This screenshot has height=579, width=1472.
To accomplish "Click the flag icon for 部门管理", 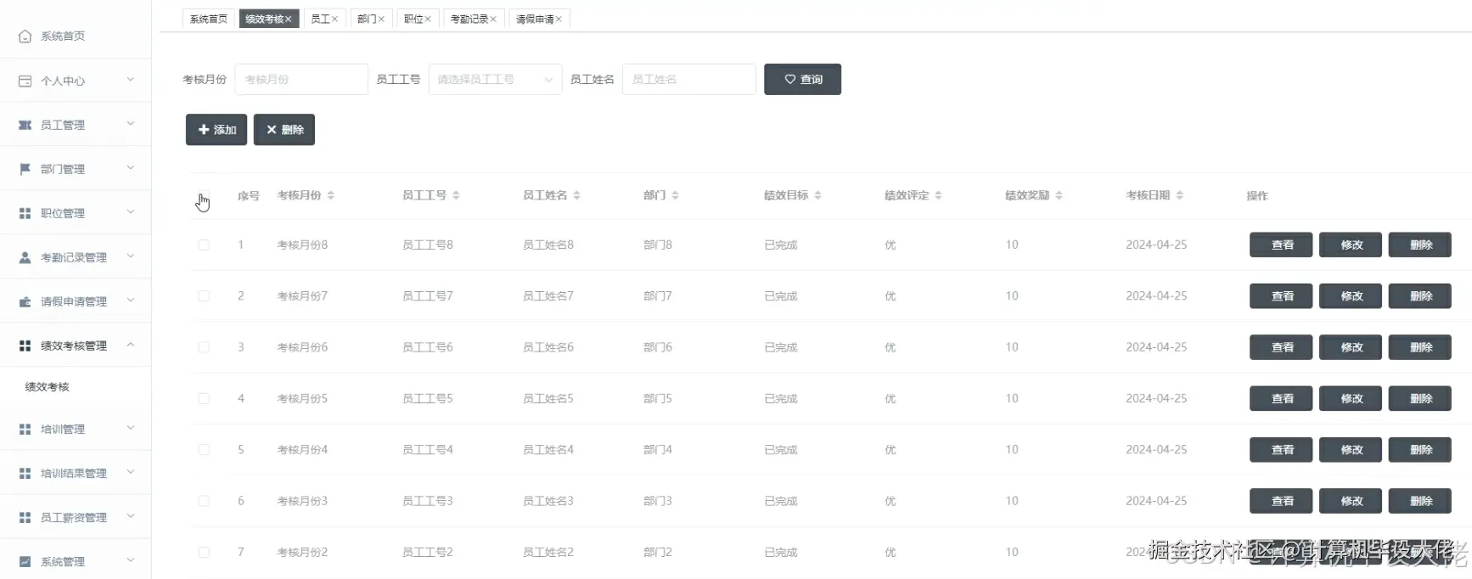I will click(x=25, y=169).
